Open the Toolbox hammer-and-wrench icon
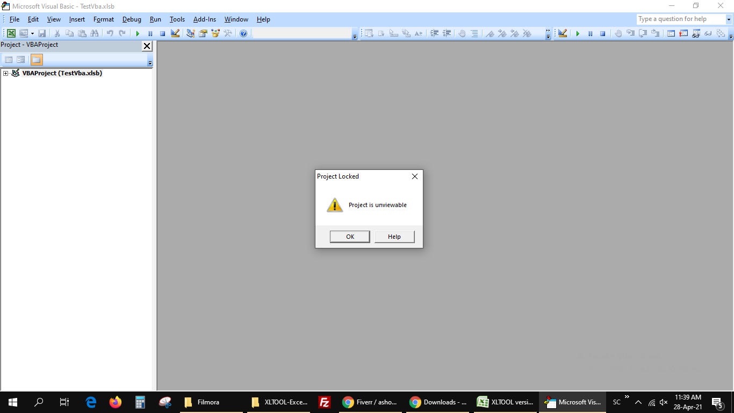 tap(228, 33)
